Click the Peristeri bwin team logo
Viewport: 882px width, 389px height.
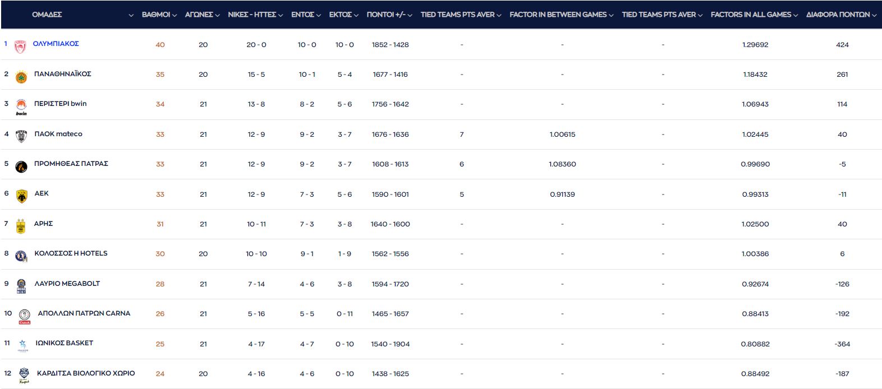point(21,106)
